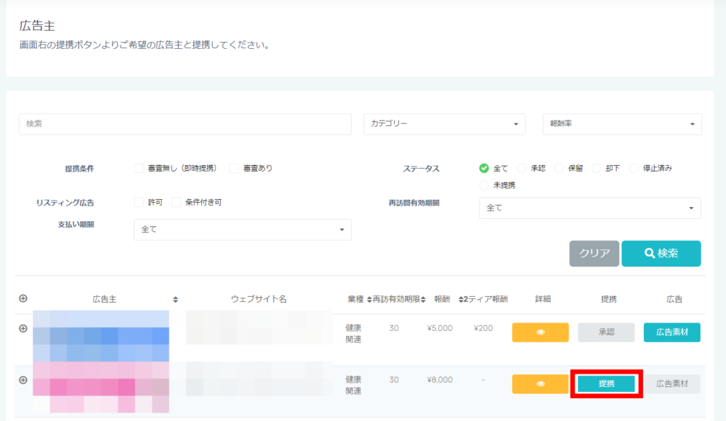This screenshot has width=726, height=421.
Task: Select the 未提携 status radio
Action: click(x=484, y=185)
